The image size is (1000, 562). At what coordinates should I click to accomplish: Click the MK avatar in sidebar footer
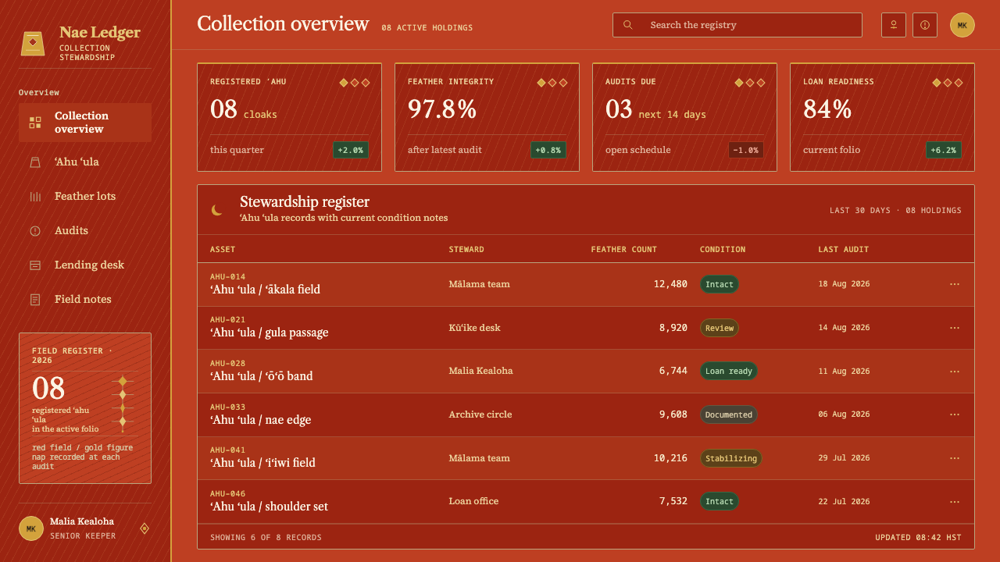31,528
